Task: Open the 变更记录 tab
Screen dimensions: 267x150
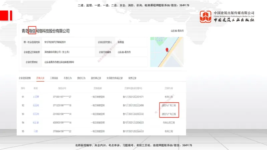Action: click(132, 78)
